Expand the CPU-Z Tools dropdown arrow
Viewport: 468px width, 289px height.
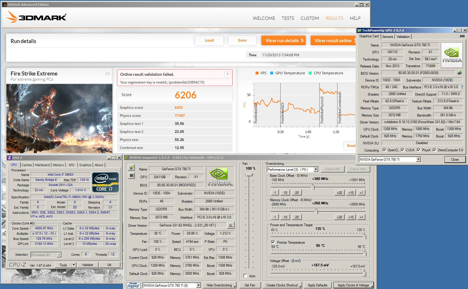(x=74, y=265)
